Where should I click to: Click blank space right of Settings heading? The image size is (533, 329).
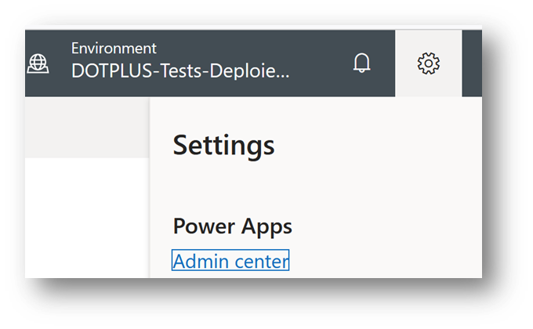[x=376, y=145]
